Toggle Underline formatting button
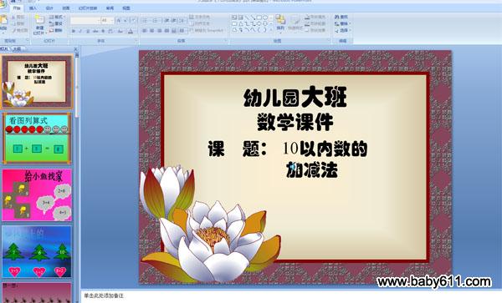The height and width of the screenshot is (303, 502). tap(88, 31)
